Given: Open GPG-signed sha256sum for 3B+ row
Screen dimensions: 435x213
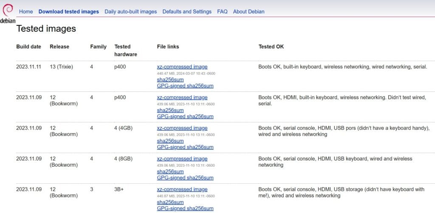Looking at the screenshot, I should coord(185,209).
